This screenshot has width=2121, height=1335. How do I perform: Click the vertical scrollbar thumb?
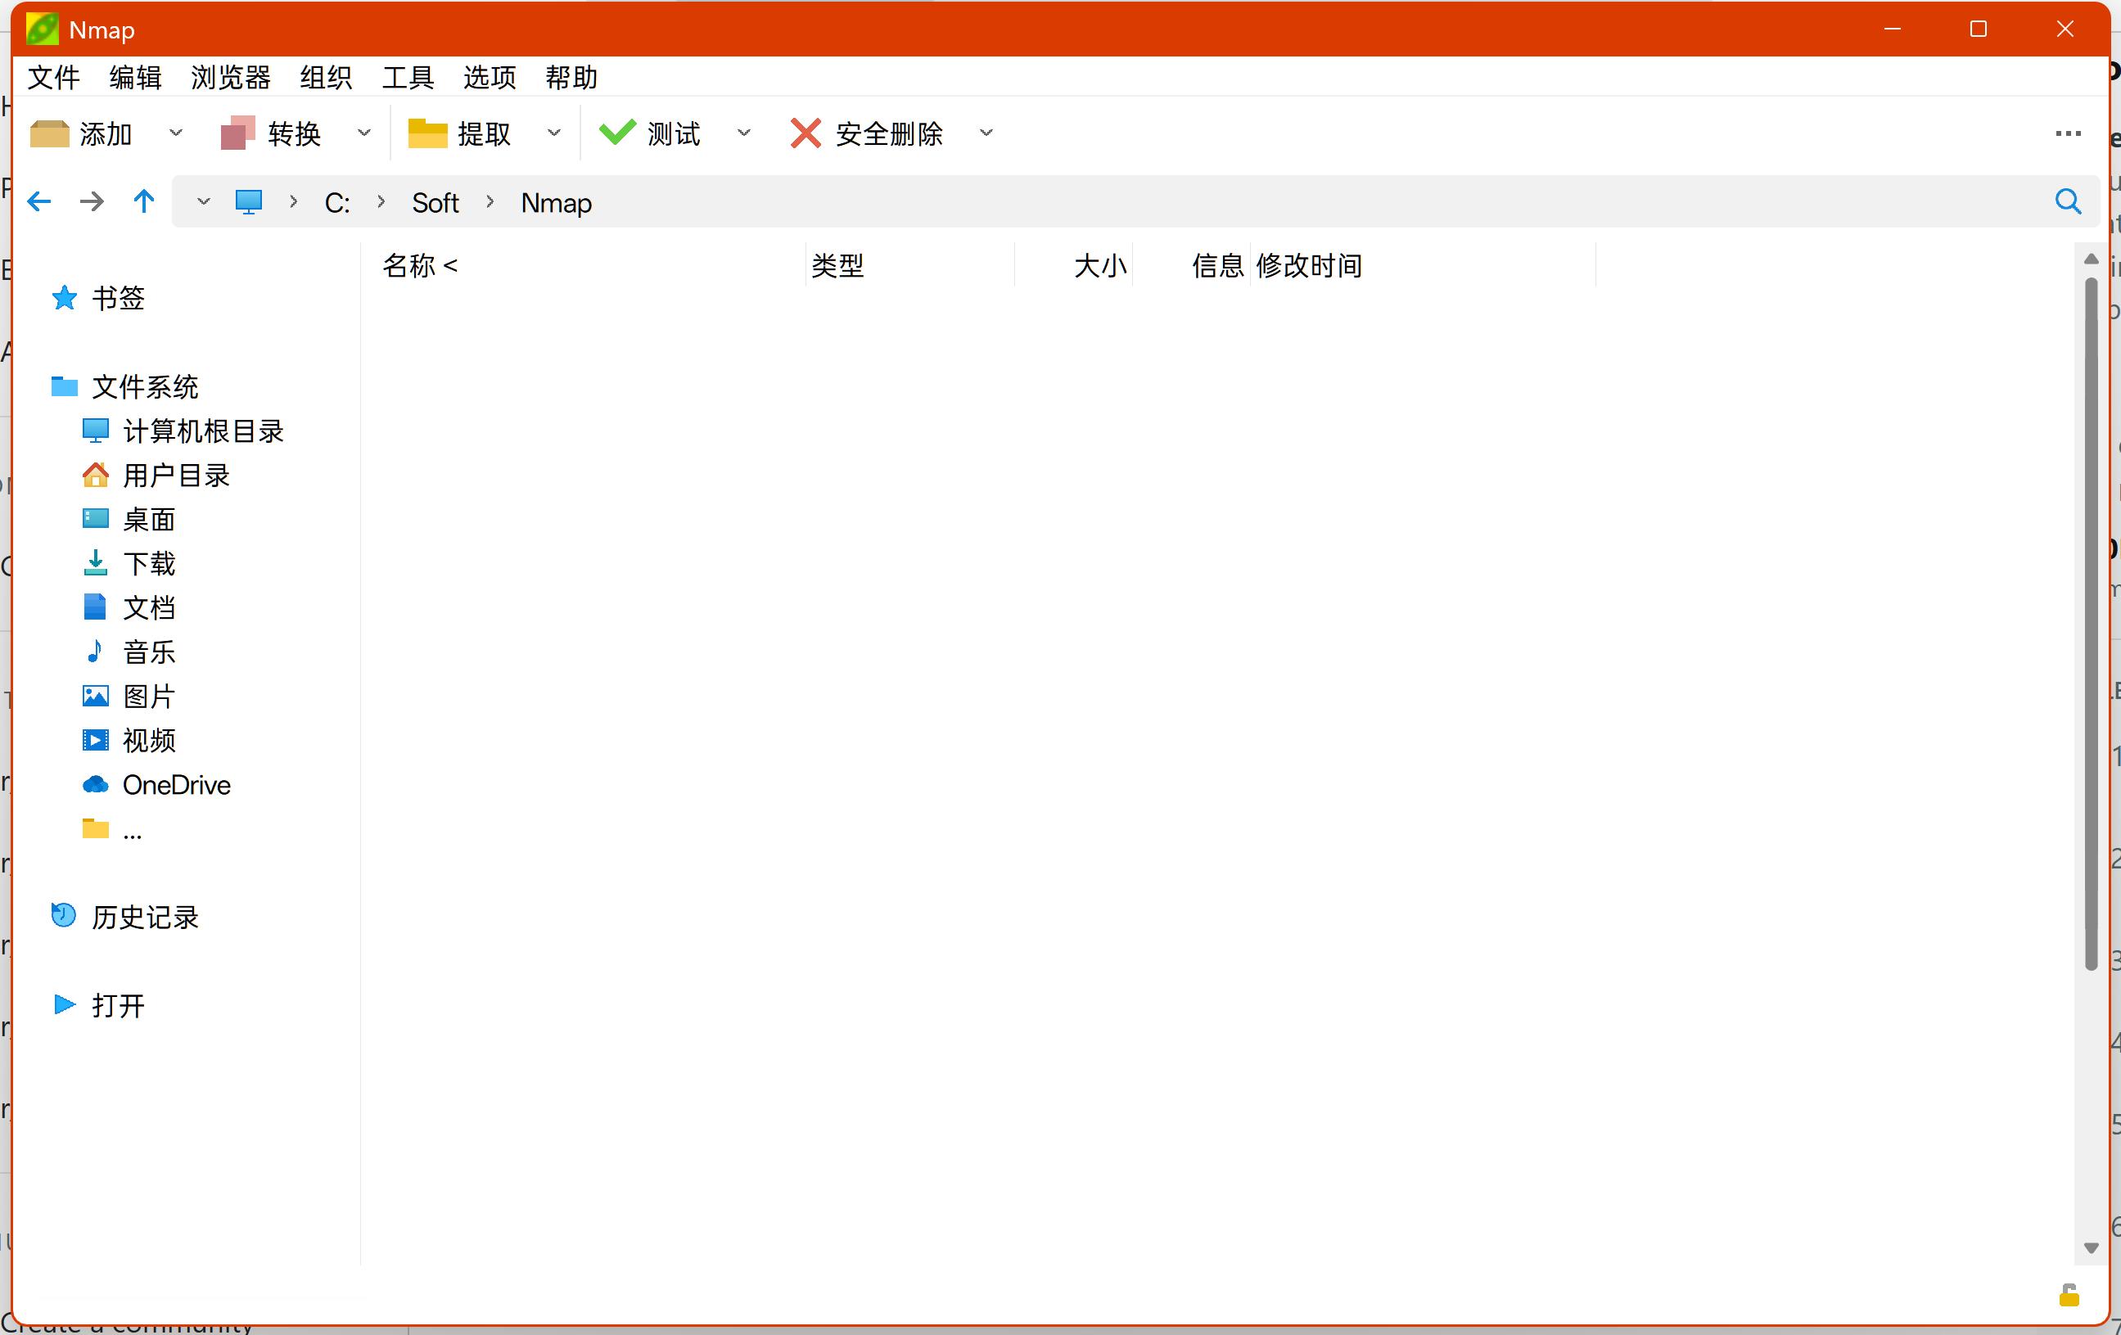tap(2091, 625)
